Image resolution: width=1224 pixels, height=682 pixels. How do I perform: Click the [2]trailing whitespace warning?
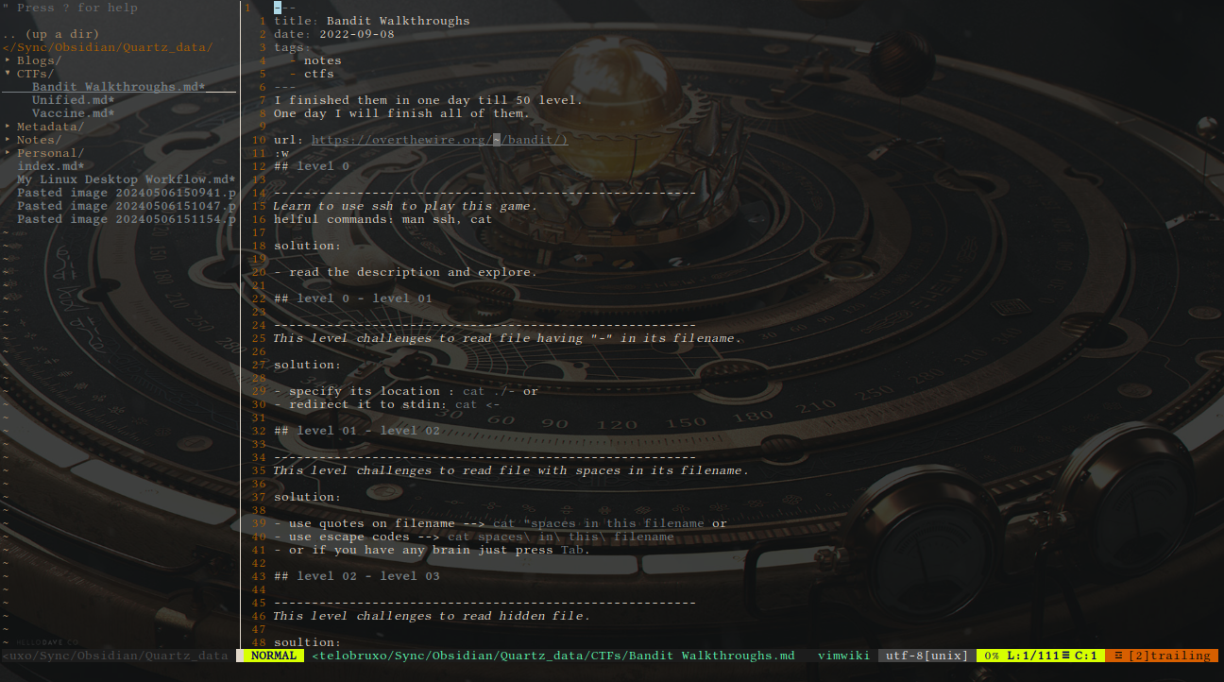[1162, 656]
